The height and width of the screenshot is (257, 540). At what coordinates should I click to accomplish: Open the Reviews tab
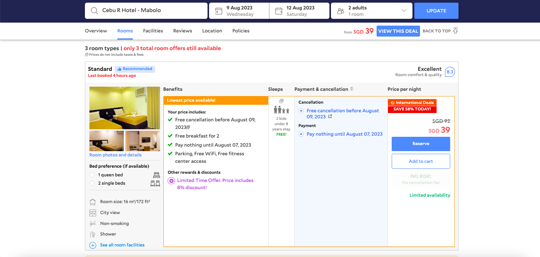tap(183, 31)
